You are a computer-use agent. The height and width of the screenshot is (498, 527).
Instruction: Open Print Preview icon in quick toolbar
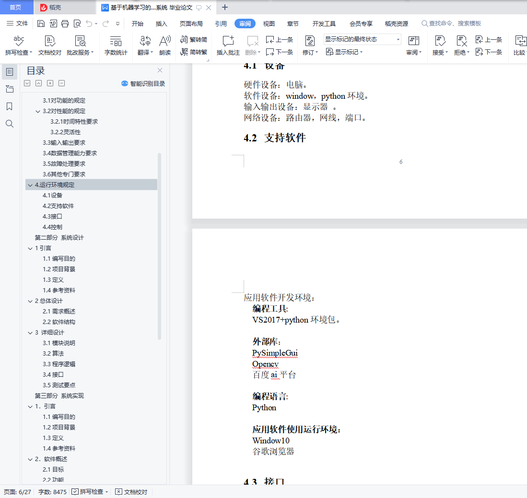77,23
